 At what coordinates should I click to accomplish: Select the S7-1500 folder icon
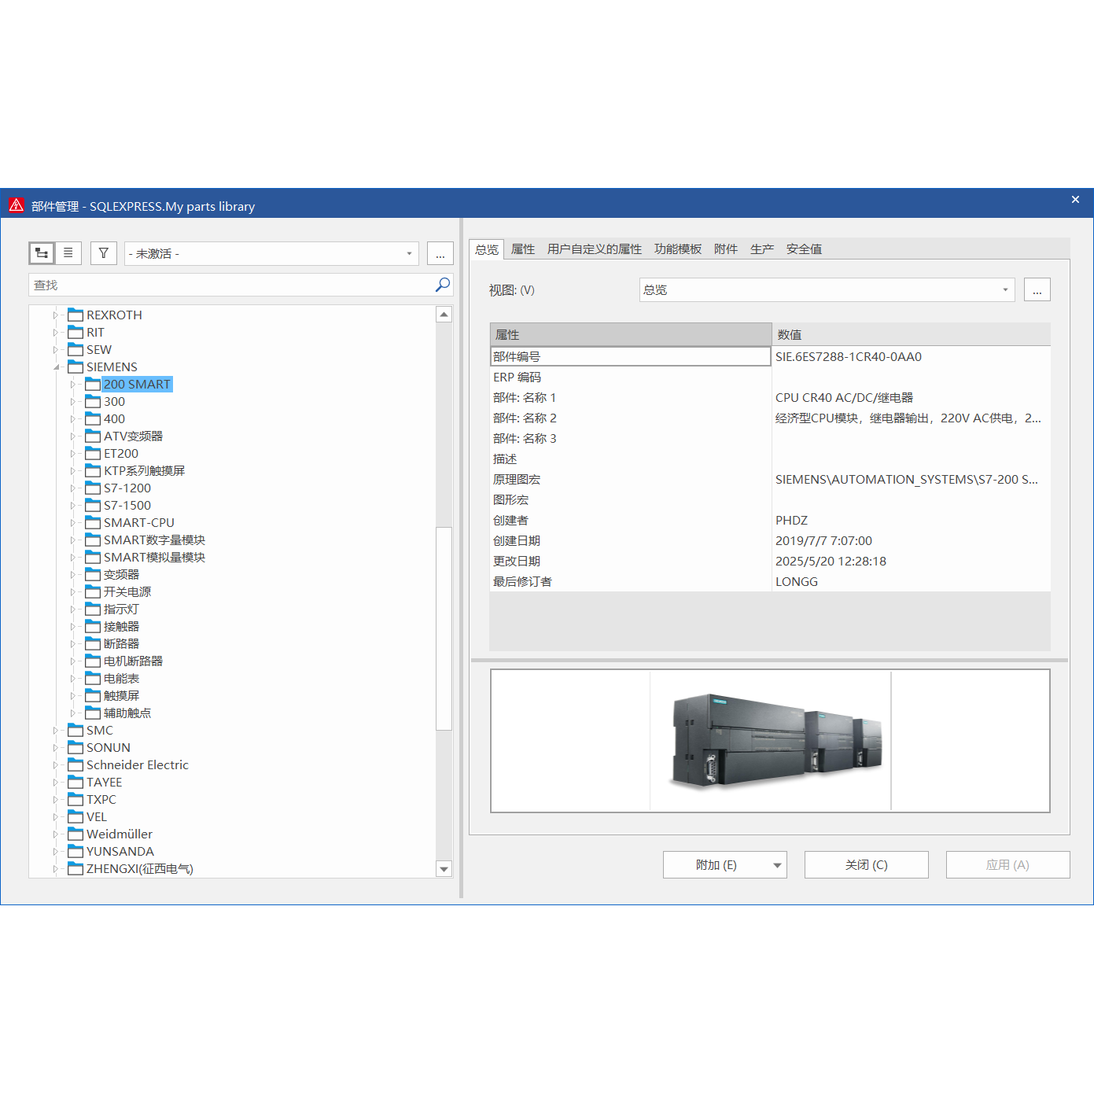click(x=93, y=505)
